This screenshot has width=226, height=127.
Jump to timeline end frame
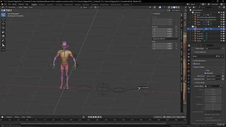point(101,117)
